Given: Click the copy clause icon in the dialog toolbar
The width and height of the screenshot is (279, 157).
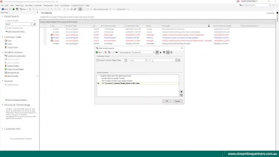Looking at the screenshot, I should [x=109, y=52].
